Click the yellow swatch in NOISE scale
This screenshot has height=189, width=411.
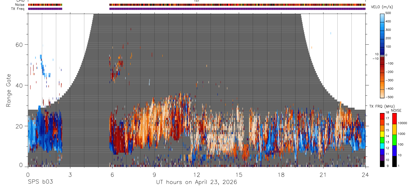394,129
